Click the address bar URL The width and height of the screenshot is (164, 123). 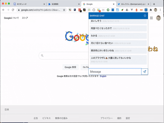pos(40,10)
